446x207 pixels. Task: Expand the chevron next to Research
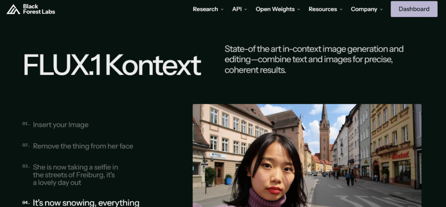coord(222,10)
